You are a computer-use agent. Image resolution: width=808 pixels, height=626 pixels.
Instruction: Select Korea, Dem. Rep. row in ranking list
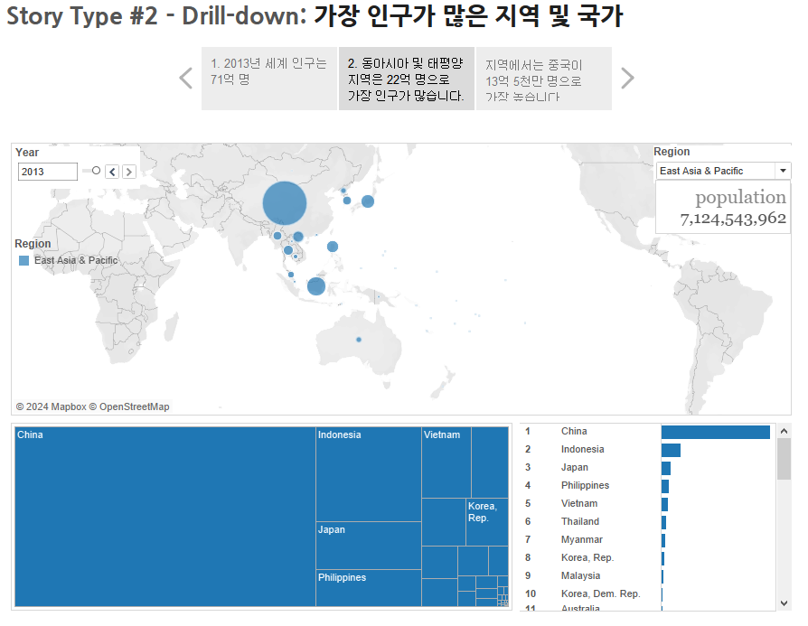[600, 593]
